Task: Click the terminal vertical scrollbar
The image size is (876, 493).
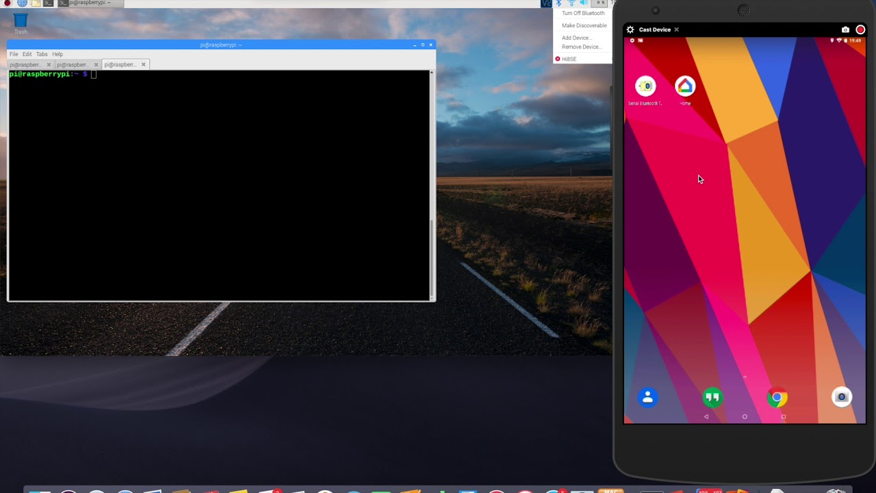Action: pyautogui.click(x=432, y=185)
